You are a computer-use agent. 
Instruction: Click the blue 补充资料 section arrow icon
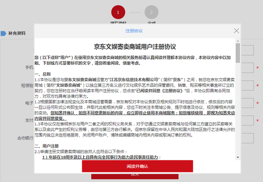3,33
